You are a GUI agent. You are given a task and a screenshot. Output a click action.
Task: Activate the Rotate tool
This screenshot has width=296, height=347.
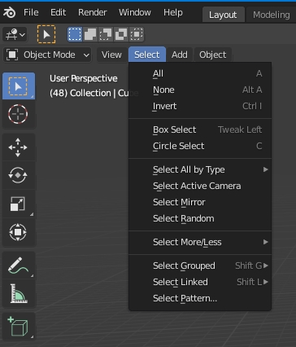[x=18, y=175]
